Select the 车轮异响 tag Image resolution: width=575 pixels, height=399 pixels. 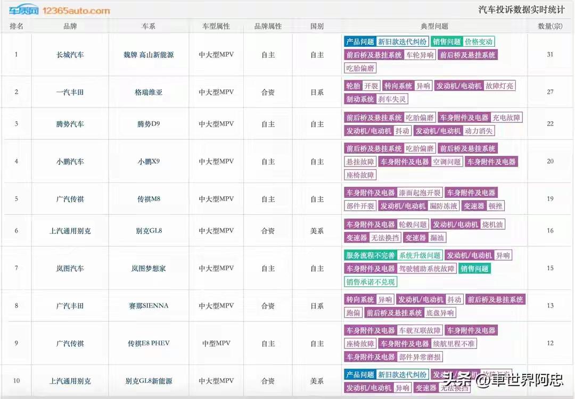click(420, 55)
